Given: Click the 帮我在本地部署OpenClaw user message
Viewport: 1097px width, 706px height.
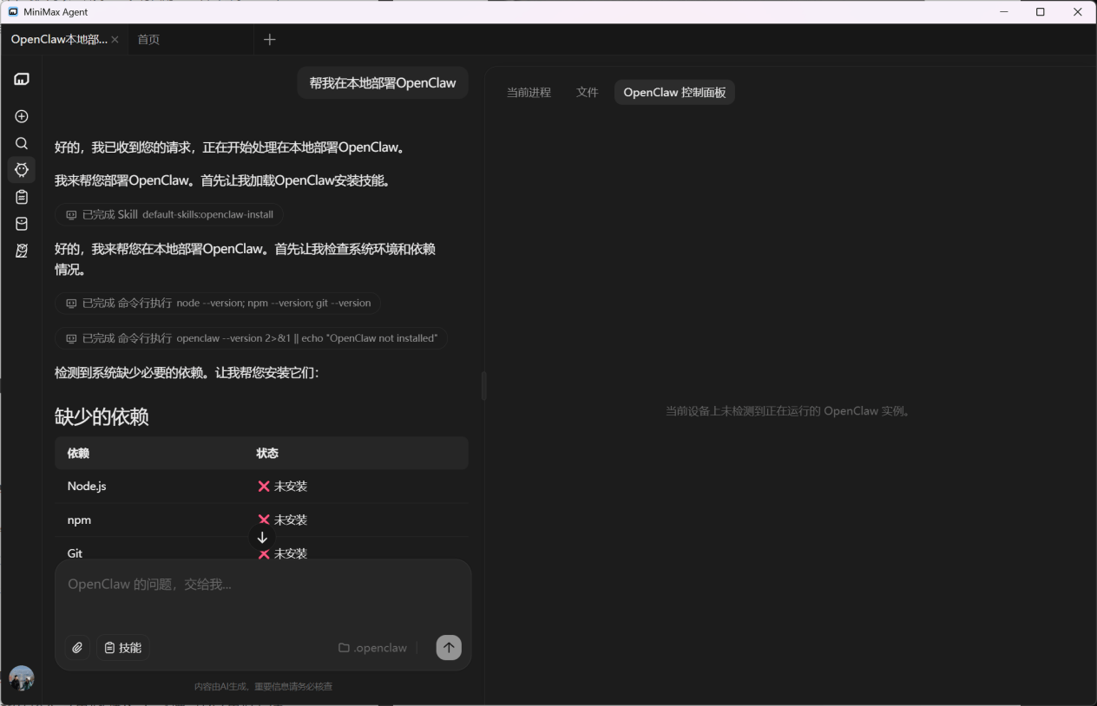Looking at the screenshot, I should click(x=383, y=83).
